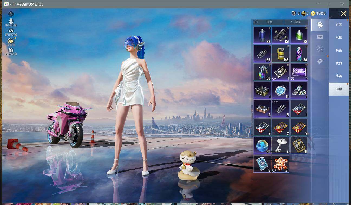This screenshot has height=205, width=351.
Task: Select the blue spray can item
Action: [x=262, y=35]
